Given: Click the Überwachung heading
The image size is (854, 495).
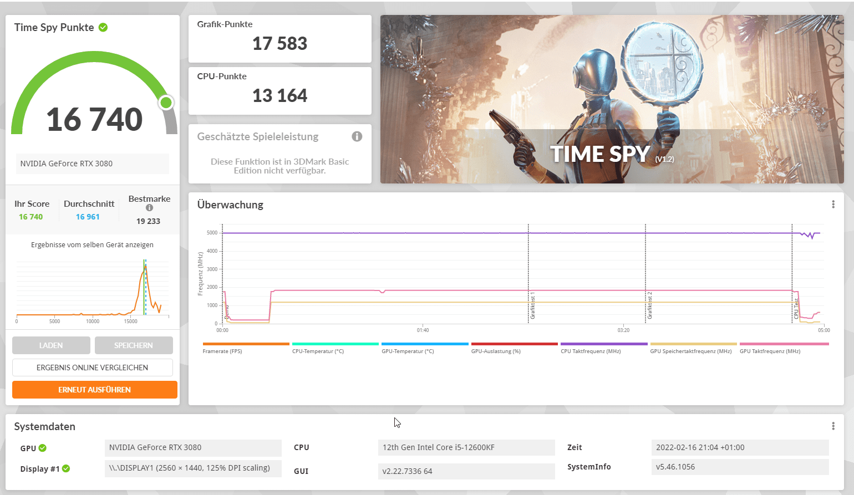Looking at the screenshot, I should click(230, 205).
